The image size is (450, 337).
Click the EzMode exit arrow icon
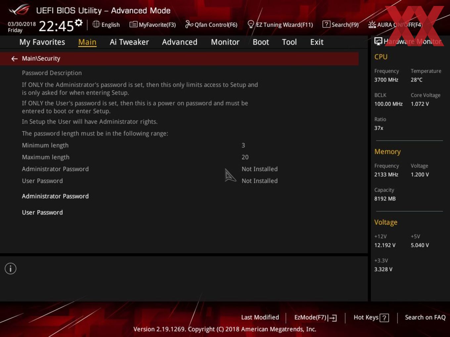click(x=333, y=318)
